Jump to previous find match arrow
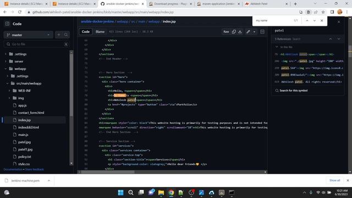This screenshot has height=198, width=352. 307,21
